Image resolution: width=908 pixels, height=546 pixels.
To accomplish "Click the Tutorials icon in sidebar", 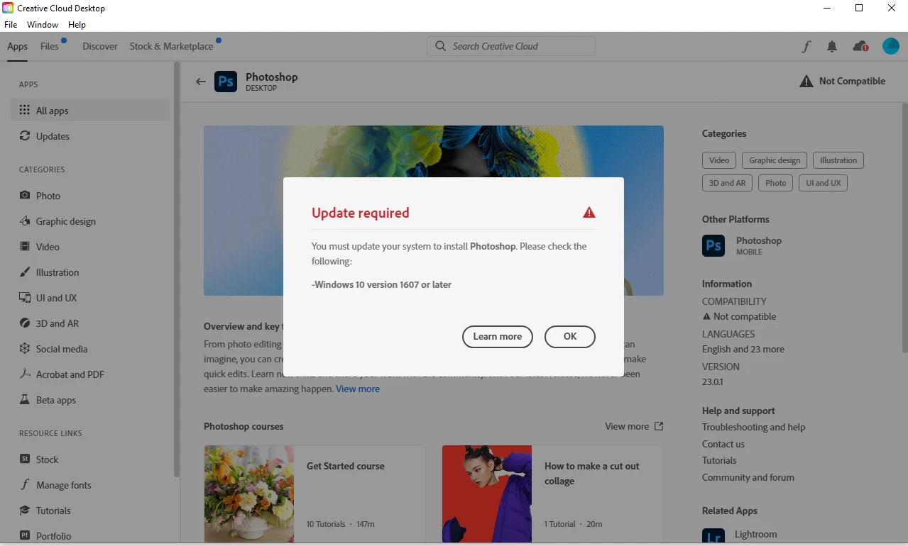I will pos(25,511).
